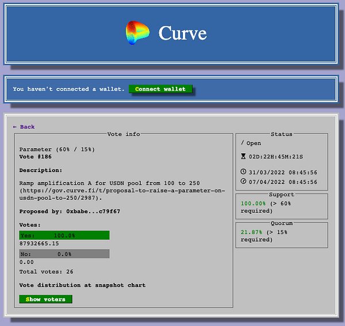Image resolution: width=345 pixels, height=326 pixels.
Task: Open the gov.curve.fi proposal URL
Action: [x=122, y=194]
